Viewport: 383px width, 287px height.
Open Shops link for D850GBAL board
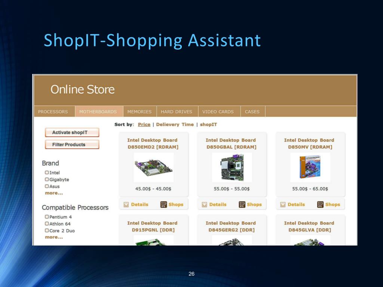click(x=254, y=204)
